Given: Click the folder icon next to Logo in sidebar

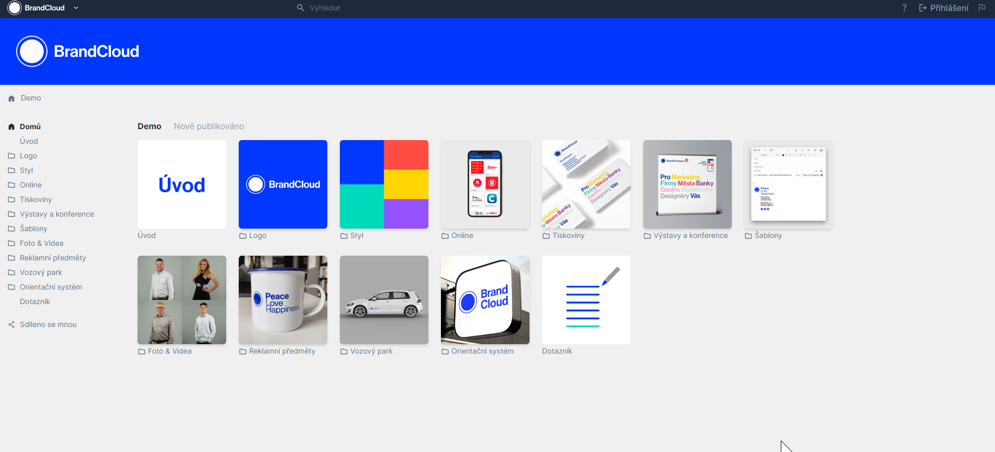Looking at the screenshot, I should pyautogui.click(x=11, y=156).
